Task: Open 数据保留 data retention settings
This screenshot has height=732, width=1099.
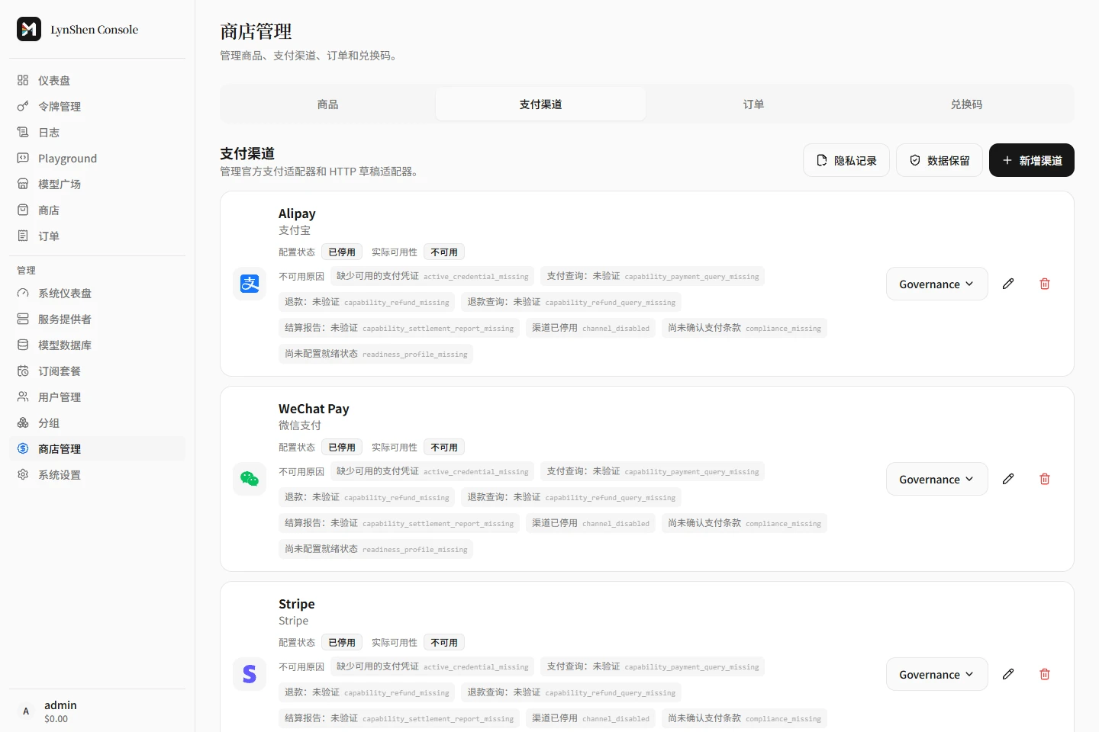Action: coord(939,160)
